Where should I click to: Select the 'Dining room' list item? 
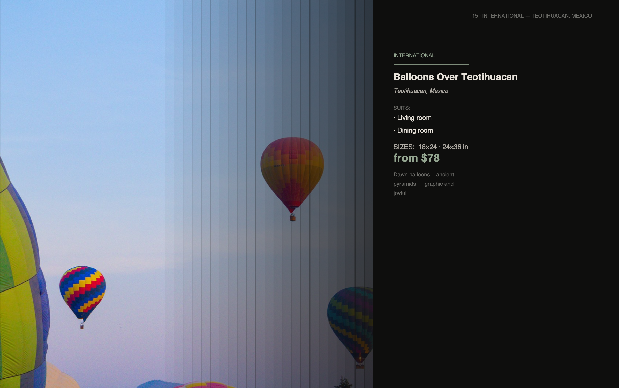click(413, 130)
